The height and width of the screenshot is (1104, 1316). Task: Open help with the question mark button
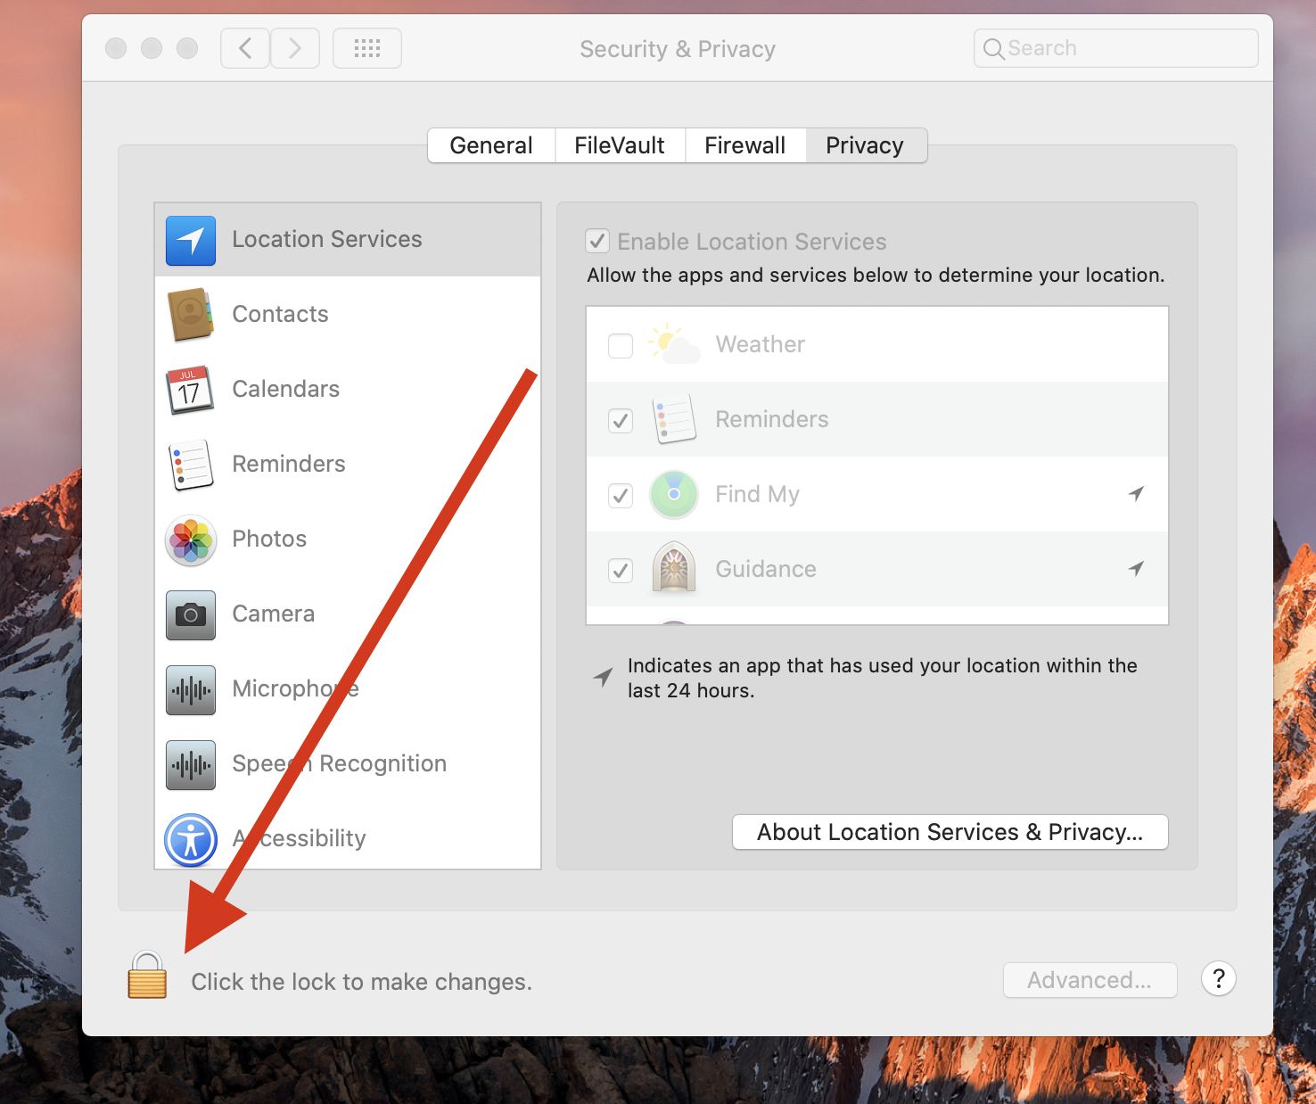click(1219, 978)
